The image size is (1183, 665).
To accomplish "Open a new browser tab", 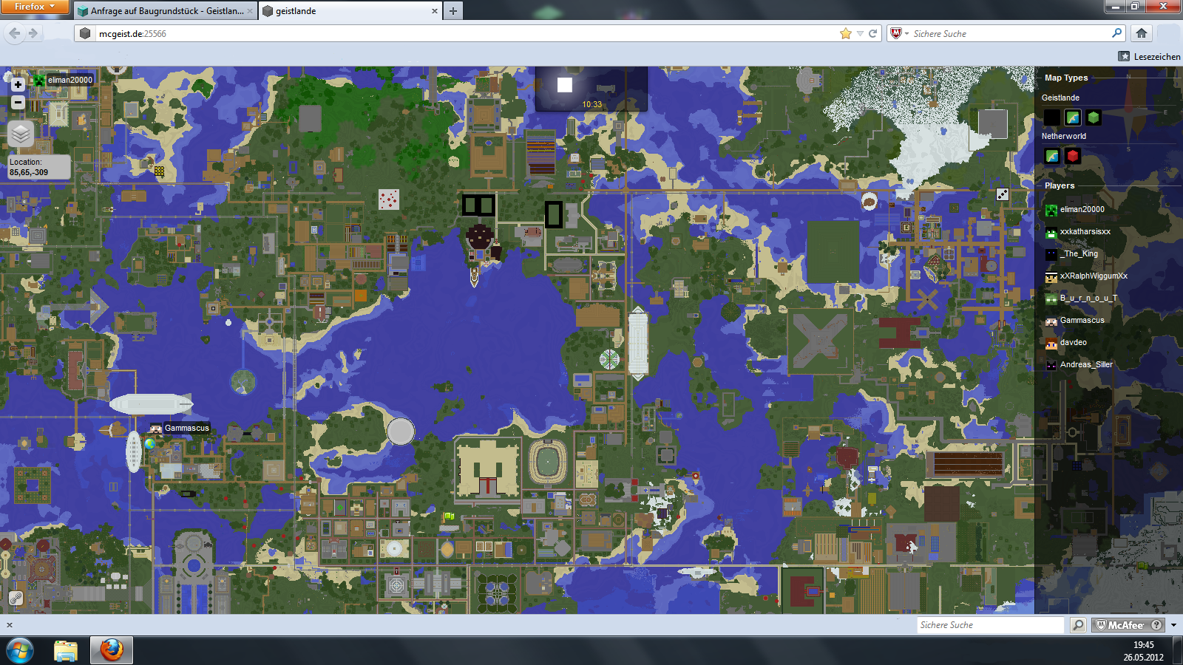I will [x=453, y=10].
